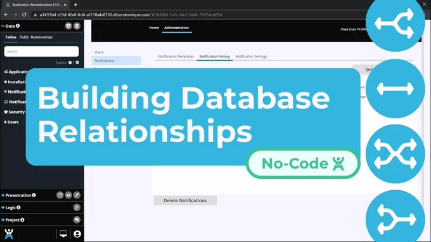This screenshot has width=431, height=242.
Task: Select Users in the administration side list
Action: (x=99, y=52)
